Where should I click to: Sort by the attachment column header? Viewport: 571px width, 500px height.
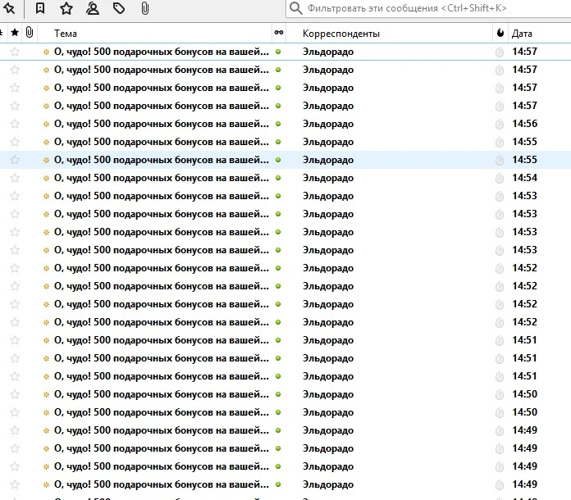(30, 33)
